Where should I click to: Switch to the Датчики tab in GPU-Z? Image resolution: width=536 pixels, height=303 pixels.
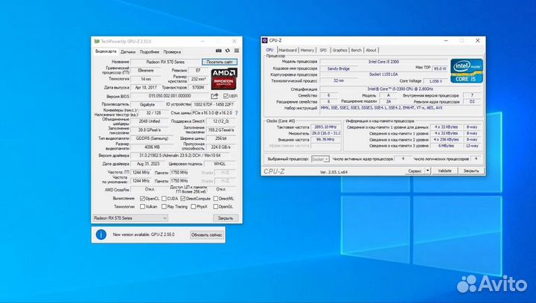tap(128, 52)
